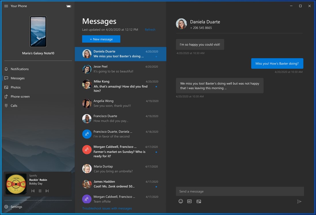The width and height of the screenshot is (316, 215).
Task: Open the emoji picker
Action: point(181,201)
